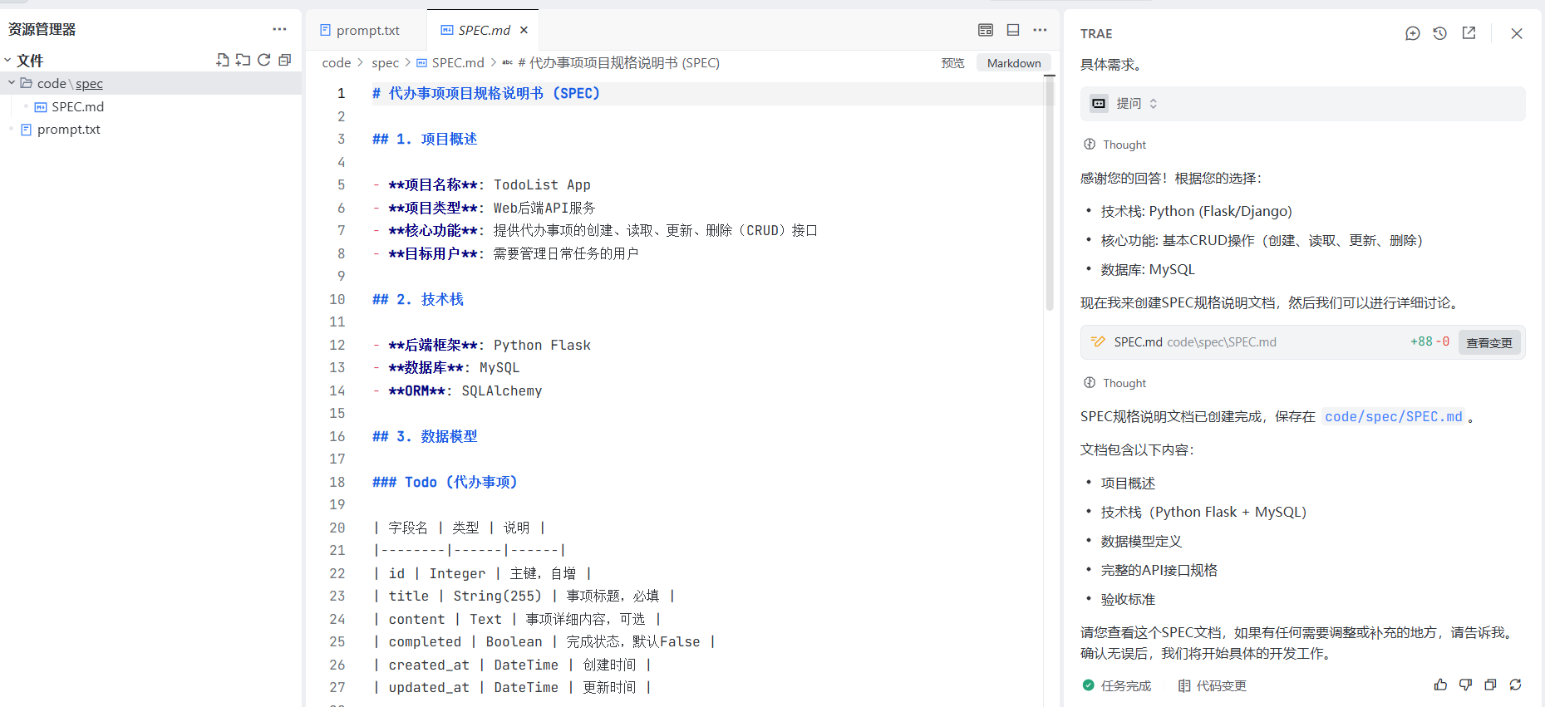Pop out TRAE panel to window
1545x707 pixels.
1469,33
